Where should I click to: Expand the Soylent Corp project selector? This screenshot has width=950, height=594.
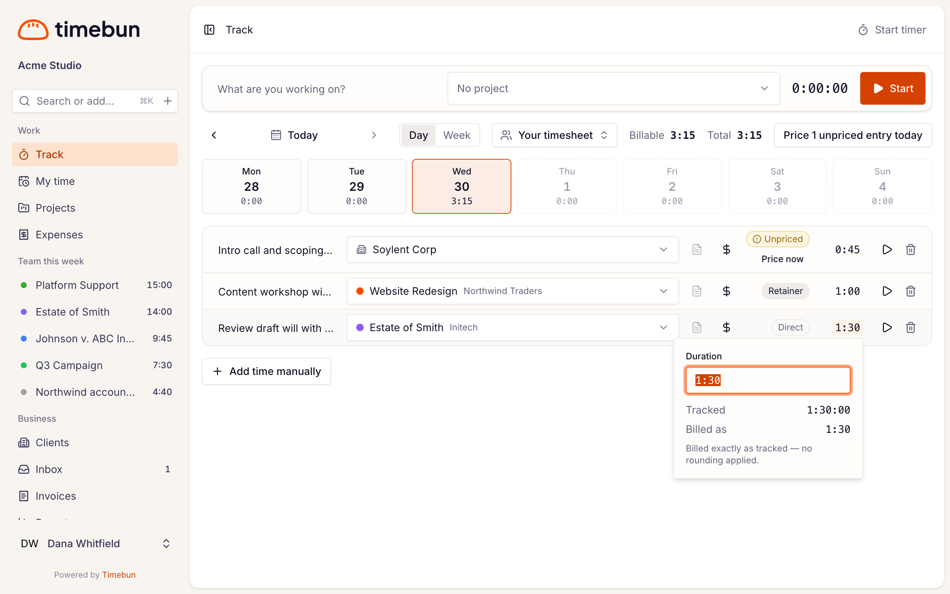[512, 249]
